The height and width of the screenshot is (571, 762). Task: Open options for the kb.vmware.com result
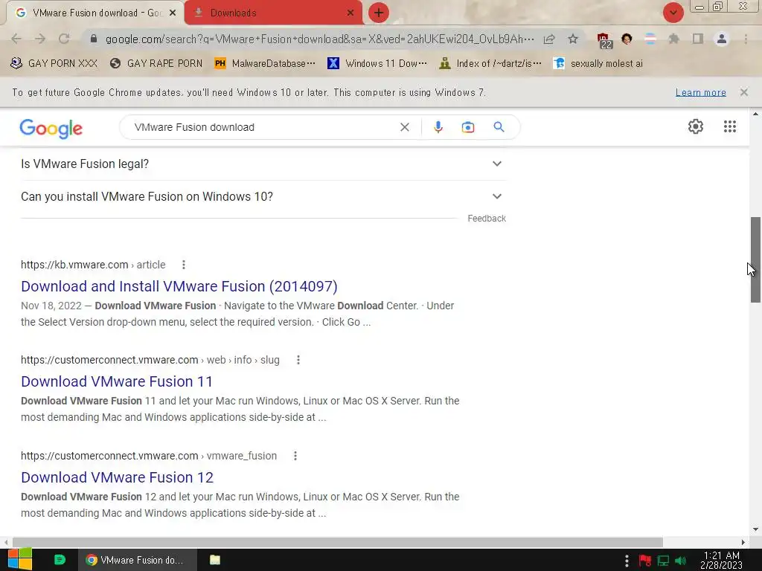point(183,265)
